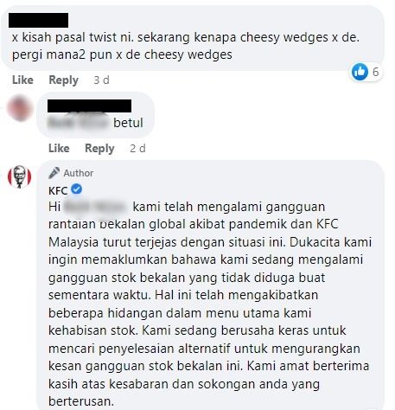Click the cheesy wedges comment text

click(186, 46)
